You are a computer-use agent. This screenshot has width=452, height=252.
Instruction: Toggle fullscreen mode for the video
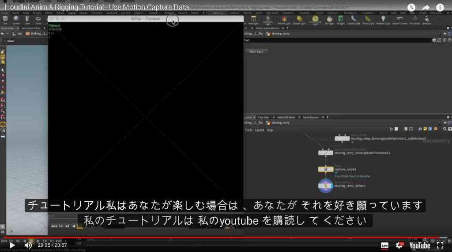pos(440,245)
